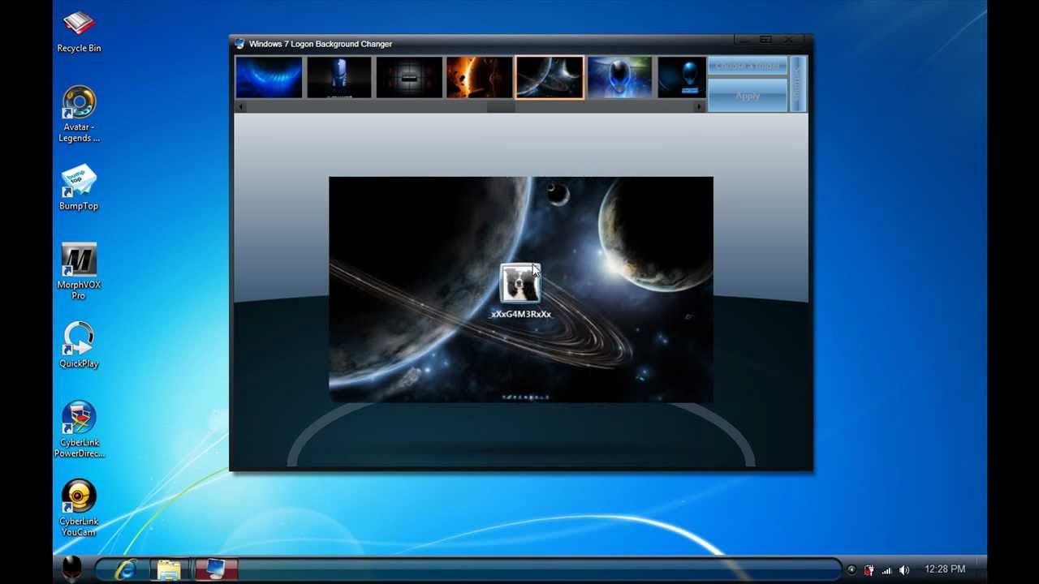
Task: Select the large alien head background thumbnail
Action: click(619, 77)
